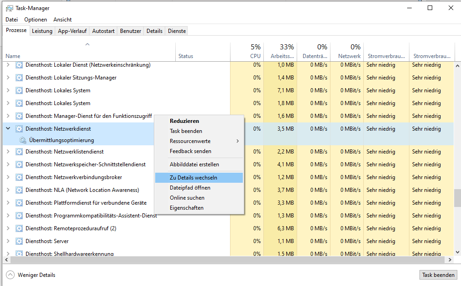This screenshot has height=286, width=461.
Task: Choose Online suchen in context menu
Action: click(x=199, y=198)
